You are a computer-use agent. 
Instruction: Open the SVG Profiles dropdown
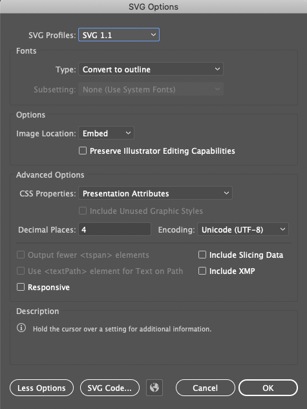(x=119, y=35)
